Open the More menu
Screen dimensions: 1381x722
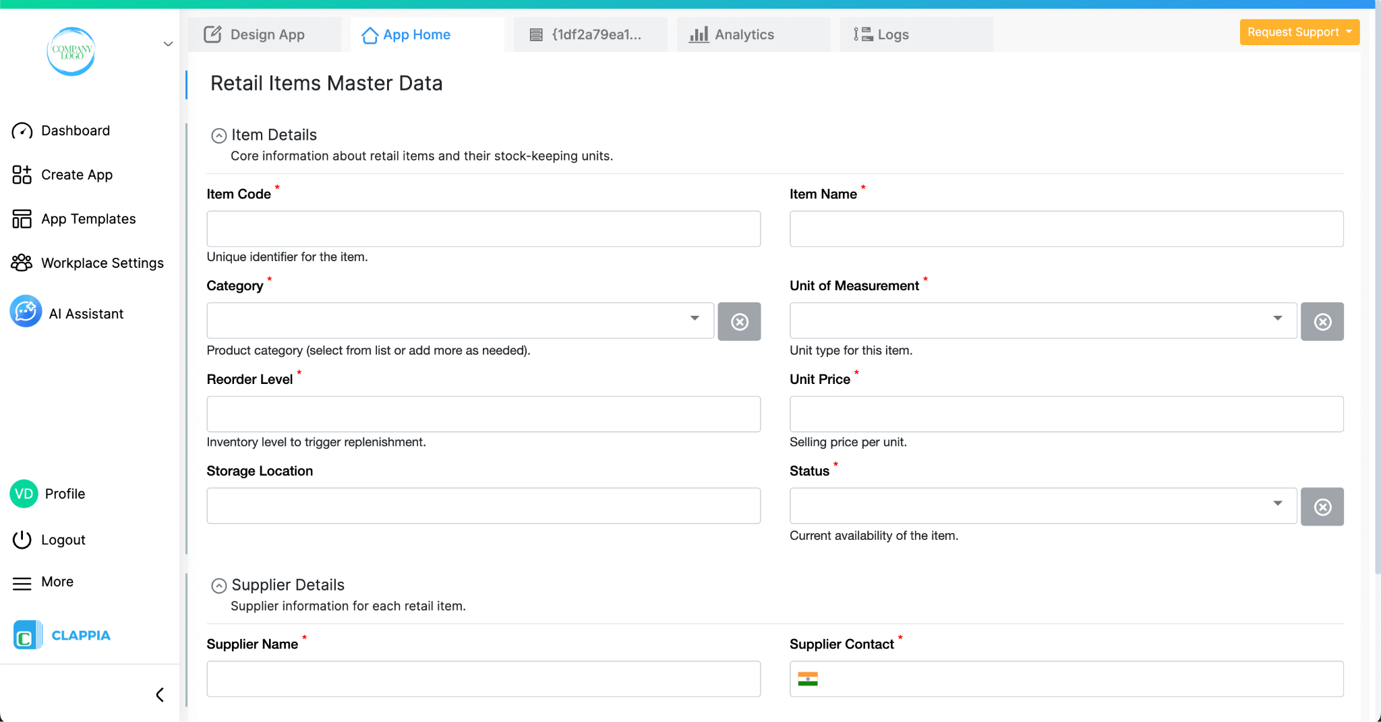coord(57,581)
